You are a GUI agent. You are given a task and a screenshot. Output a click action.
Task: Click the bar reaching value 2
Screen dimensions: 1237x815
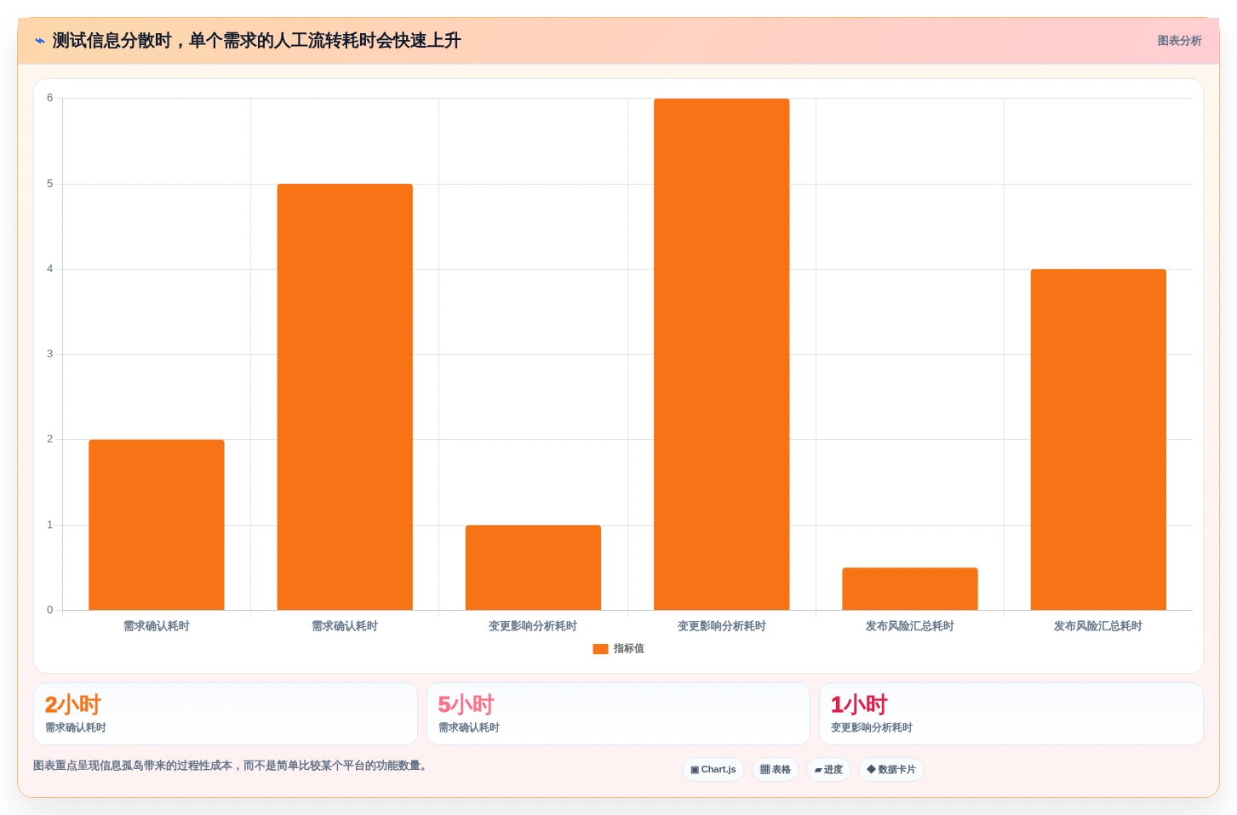[x=157, y=525]
